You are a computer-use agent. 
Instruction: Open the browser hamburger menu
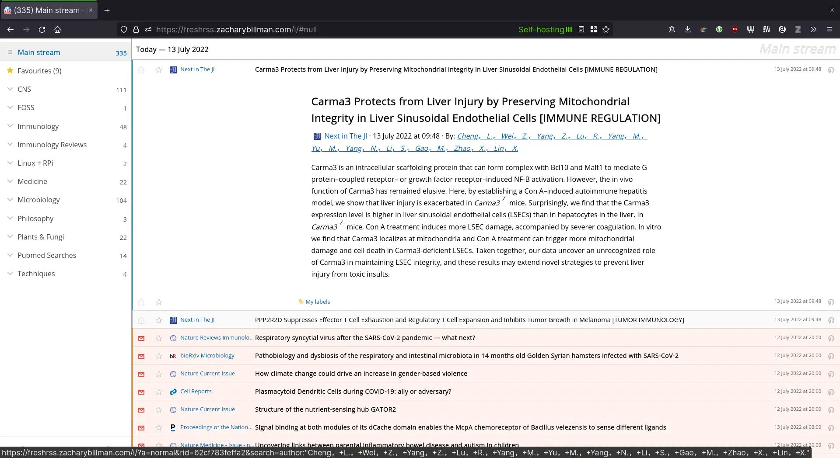coord(829,30)
